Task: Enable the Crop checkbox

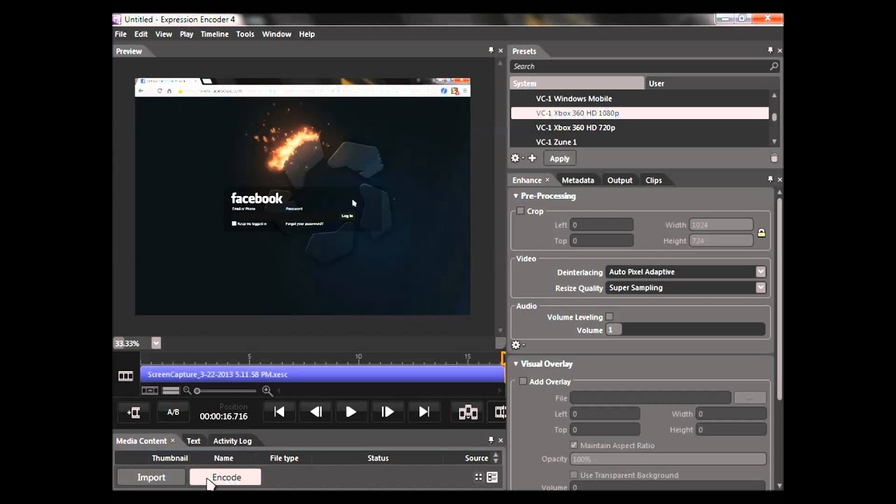Action: click(520, 211)
